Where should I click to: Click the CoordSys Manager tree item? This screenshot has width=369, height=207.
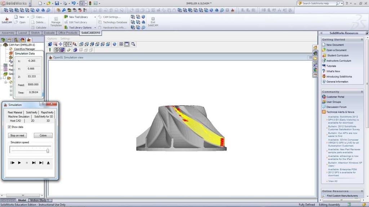click(x=24, y=49)
